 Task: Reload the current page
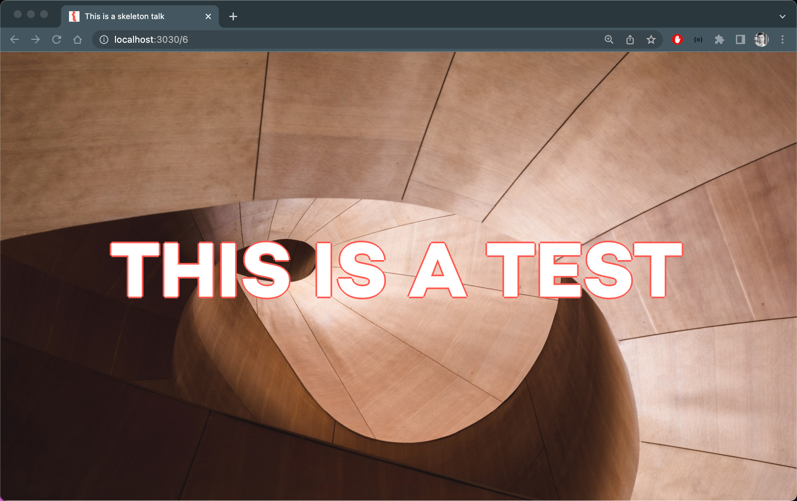pos(57,40)
